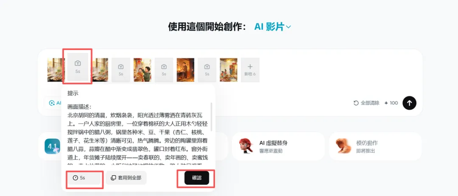Screen dimensions: 458x196
Task: Select the children festival thumbnail
Action: tap(142, 70)
